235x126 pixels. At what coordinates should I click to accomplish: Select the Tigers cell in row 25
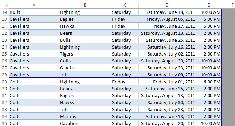pyautogui.click(x=85, y=54)
